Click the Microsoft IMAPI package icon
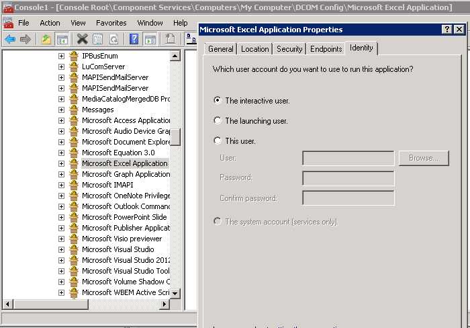This screenshot has width=470, height=328. point(74,185)
